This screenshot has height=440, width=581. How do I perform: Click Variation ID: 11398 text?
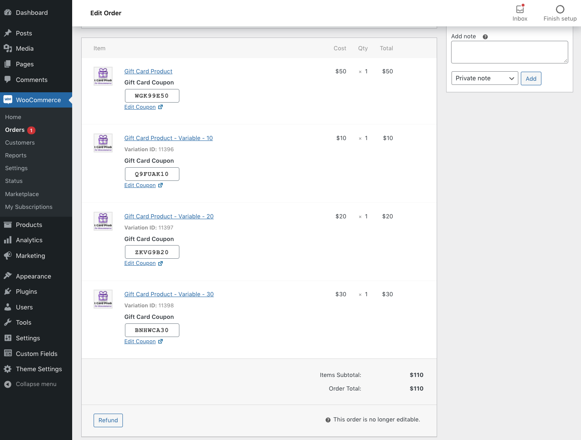[x=149, y=306]
